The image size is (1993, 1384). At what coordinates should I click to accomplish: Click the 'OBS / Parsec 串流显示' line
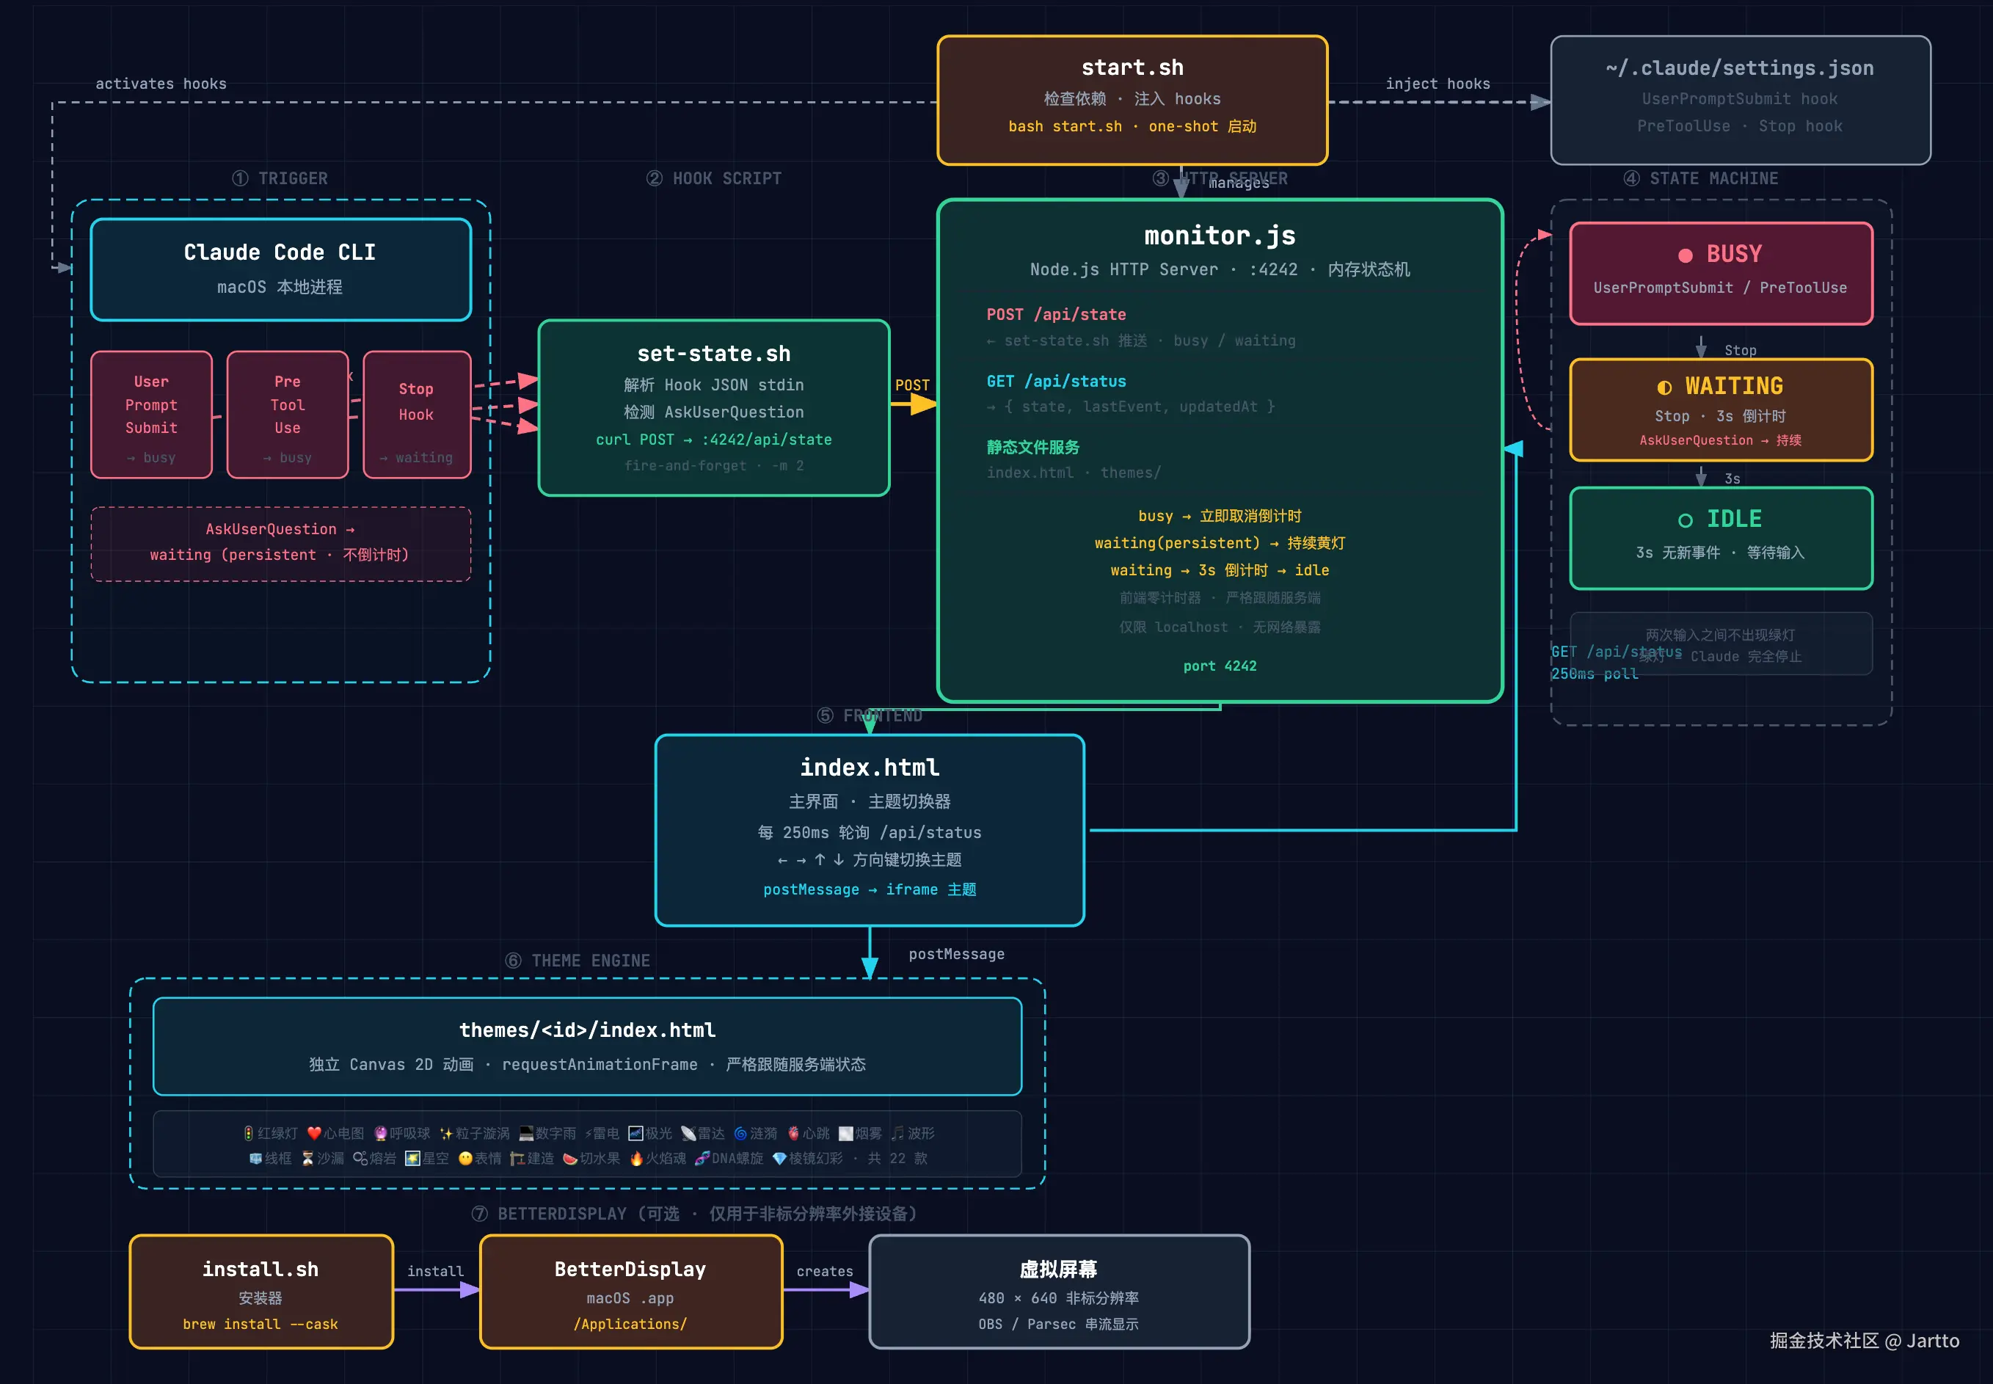pos(1058,1324)
